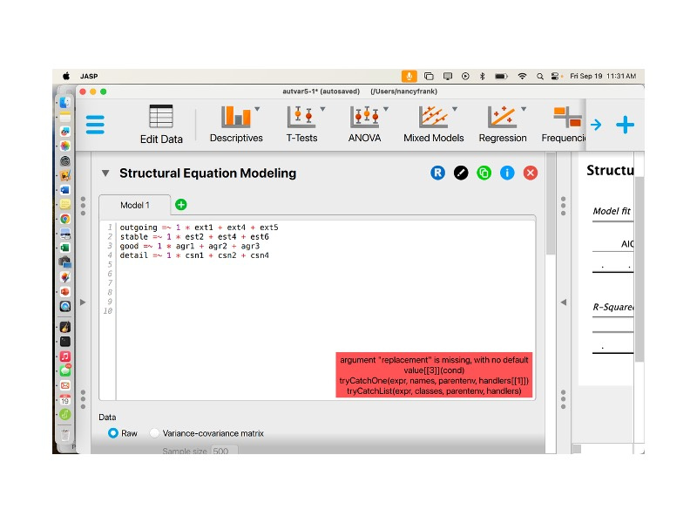Duplicate the analysis with the green copy icon
Viewport: 697px width, 523px height.
(x=484, y=173)
